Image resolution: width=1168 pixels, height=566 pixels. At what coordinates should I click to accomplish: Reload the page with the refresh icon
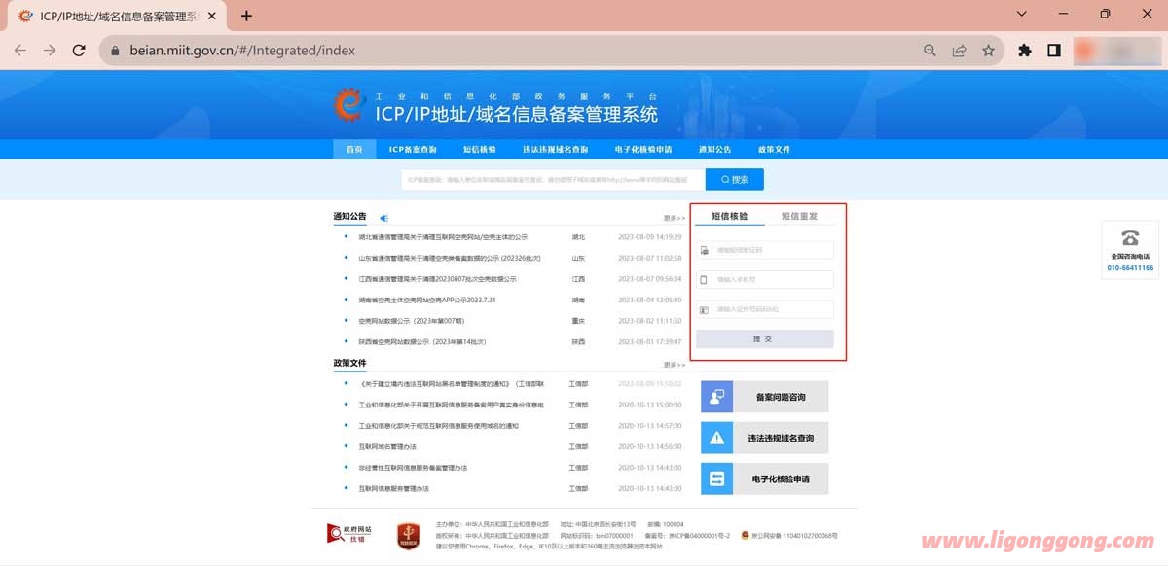click(79, 51)
